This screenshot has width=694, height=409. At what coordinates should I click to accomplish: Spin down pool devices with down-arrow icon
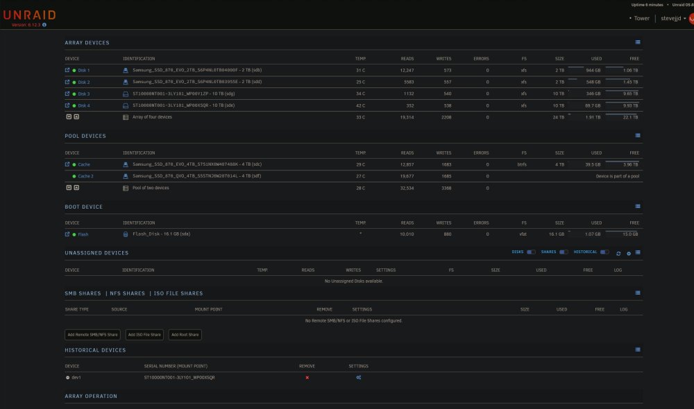[x=69, y=187]
